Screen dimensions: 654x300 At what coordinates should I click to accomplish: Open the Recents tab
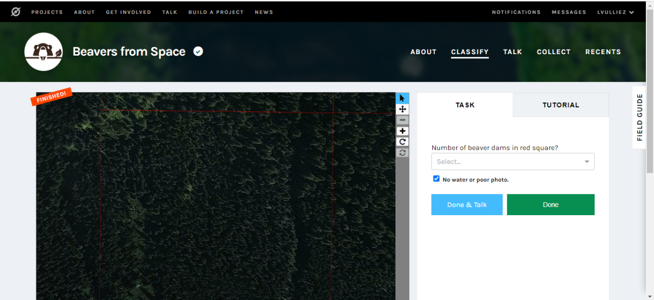(603, 52)
